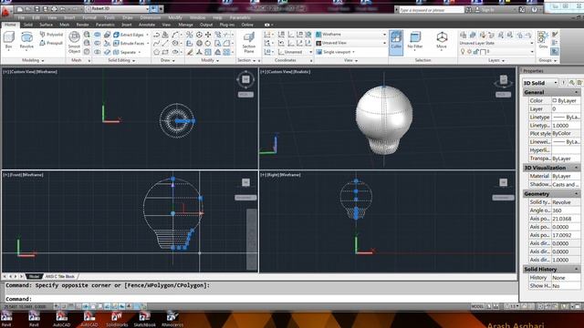The height and width of the screenshot is (328, 584).
Task: Select the Presspull tool
Action: pyautogui.click(x=51, y=43)
